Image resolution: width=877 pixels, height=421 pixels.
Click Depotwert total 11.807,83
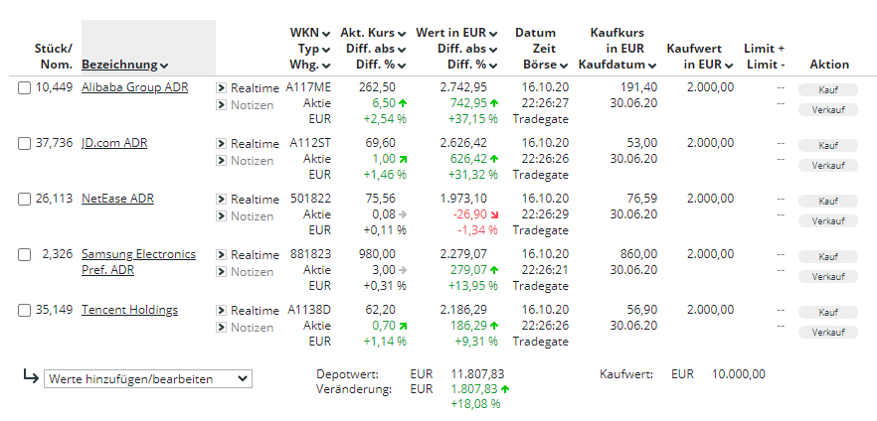477,374
